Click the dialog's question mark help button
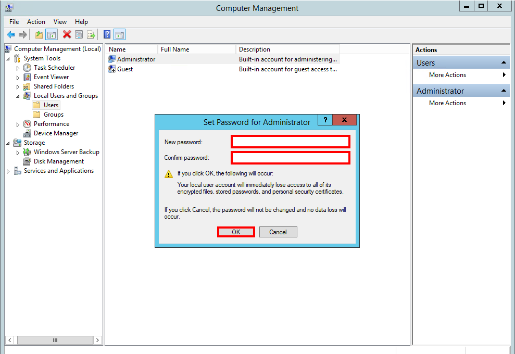The width and height of the screenshot is (515, 354). (x=325, y=120)
